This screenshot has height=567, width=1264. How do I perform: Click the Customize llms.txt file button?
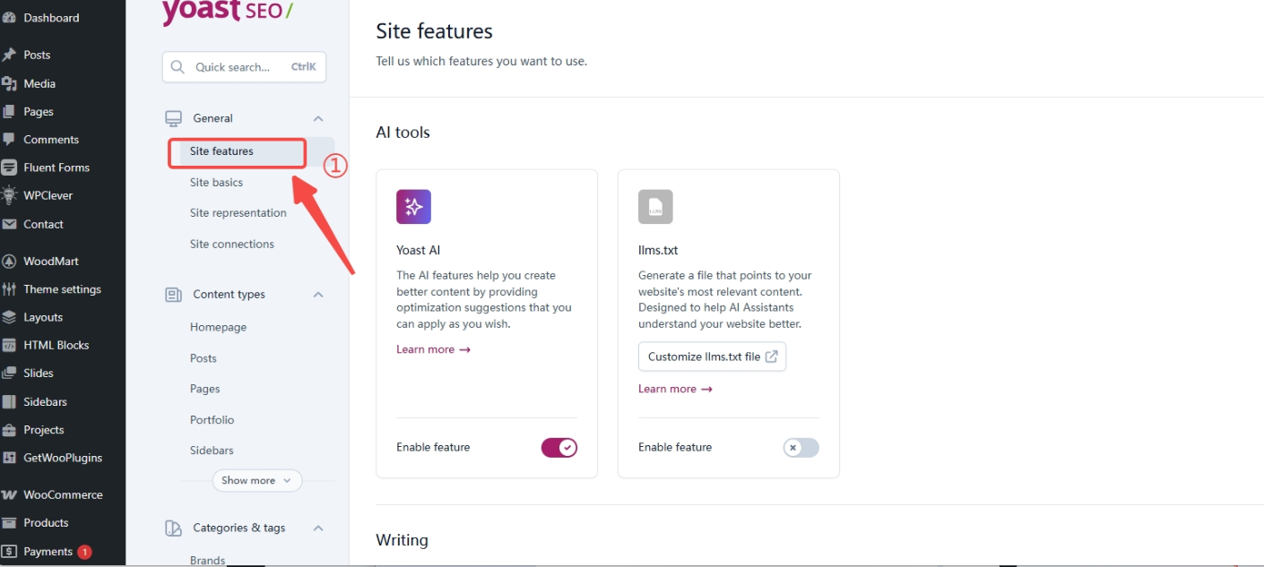click(712, 356)
